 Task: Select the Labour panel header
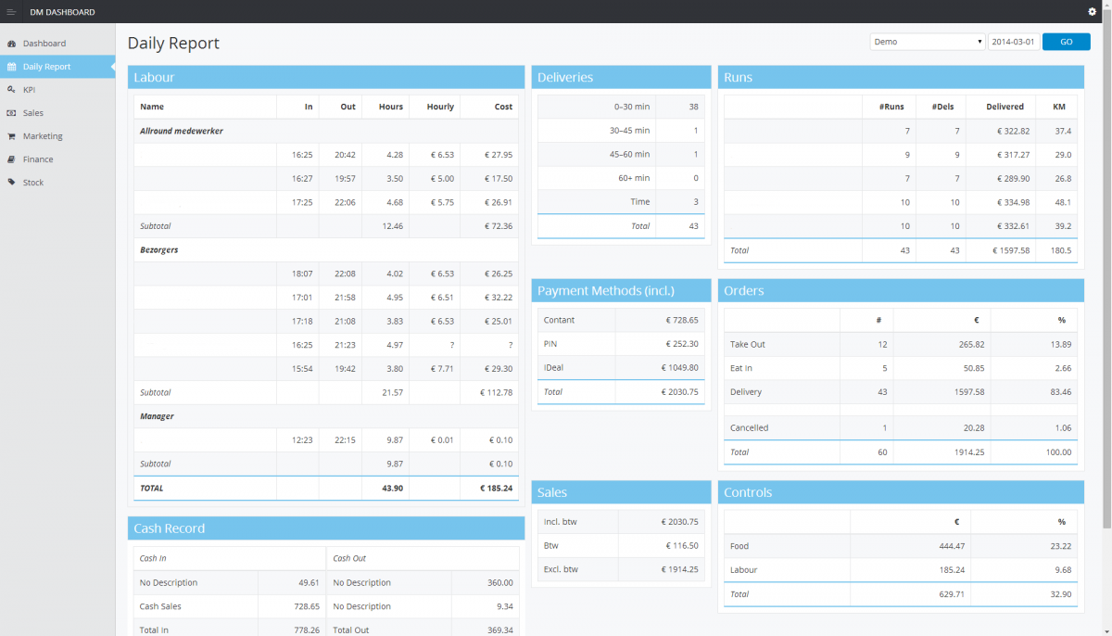pyautogui.click(x=326, y=78)
